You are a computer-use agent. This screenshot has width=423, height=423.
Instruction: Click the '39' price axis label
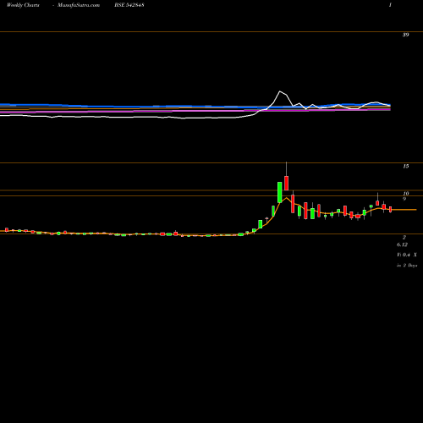[x=405, y=35]
